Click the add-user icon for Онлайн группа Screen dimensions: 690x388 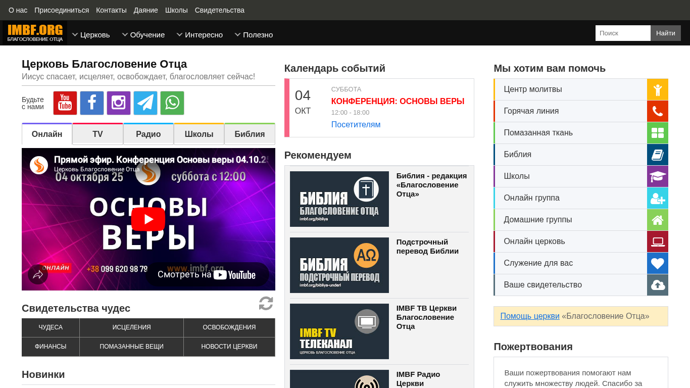(658, 198)
